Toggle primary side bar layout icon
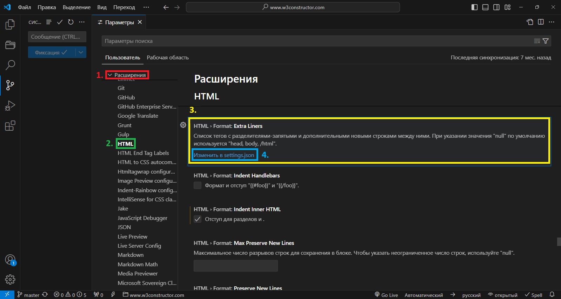Viewport: 561px width, 299px height. (474, 7)
